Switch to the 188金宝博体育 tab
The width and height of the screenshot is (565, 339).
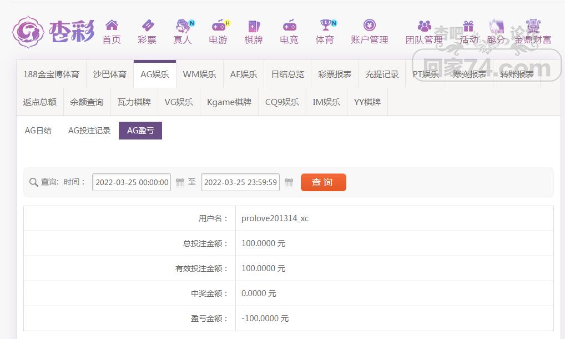(51, 74)
